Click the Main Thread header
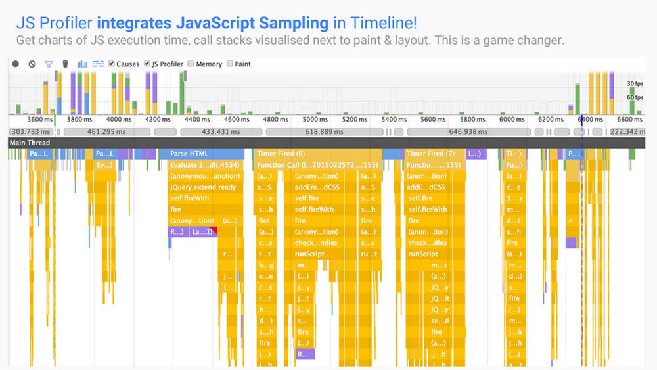Screen dimensions: 657x370 [327, 143]
